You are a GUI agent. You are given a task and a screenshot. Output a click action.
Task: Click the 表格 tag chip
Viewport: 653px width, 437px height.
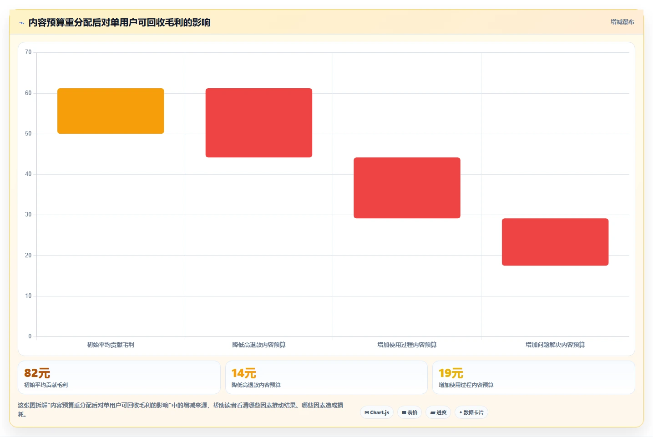pyautogui.click(x=410, y=412)
